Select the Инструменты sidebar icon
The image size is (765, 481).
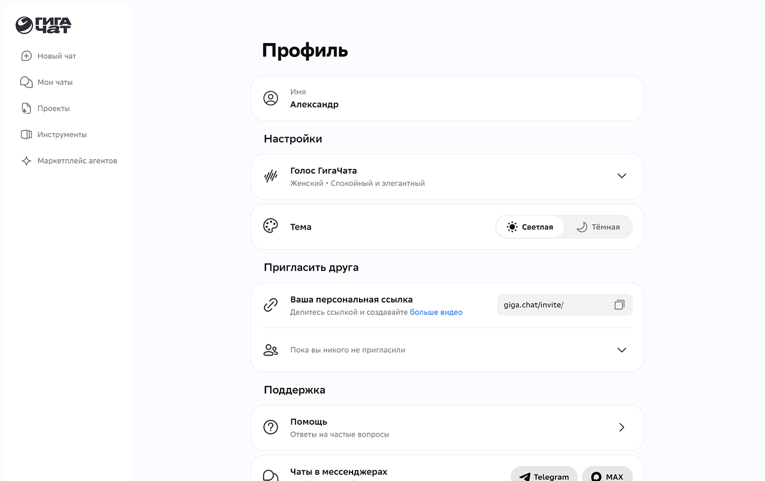pos(26,134)
